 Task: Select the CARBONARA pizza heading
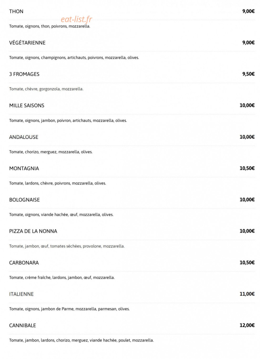(24, 262)
